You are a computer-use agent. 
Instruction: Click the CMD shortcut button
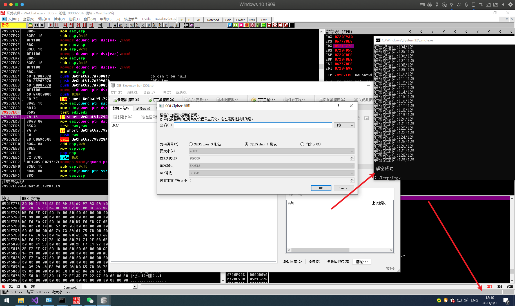click(x=252, y=20)
